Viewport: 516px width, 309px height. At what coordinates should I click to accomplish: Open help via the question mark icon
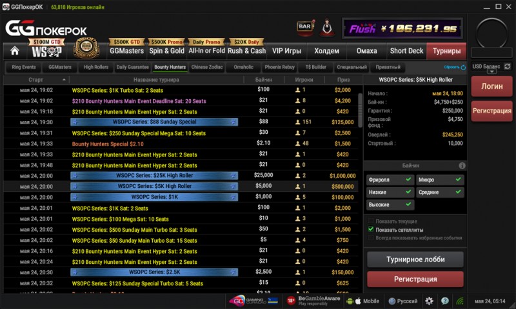(444, 301)
